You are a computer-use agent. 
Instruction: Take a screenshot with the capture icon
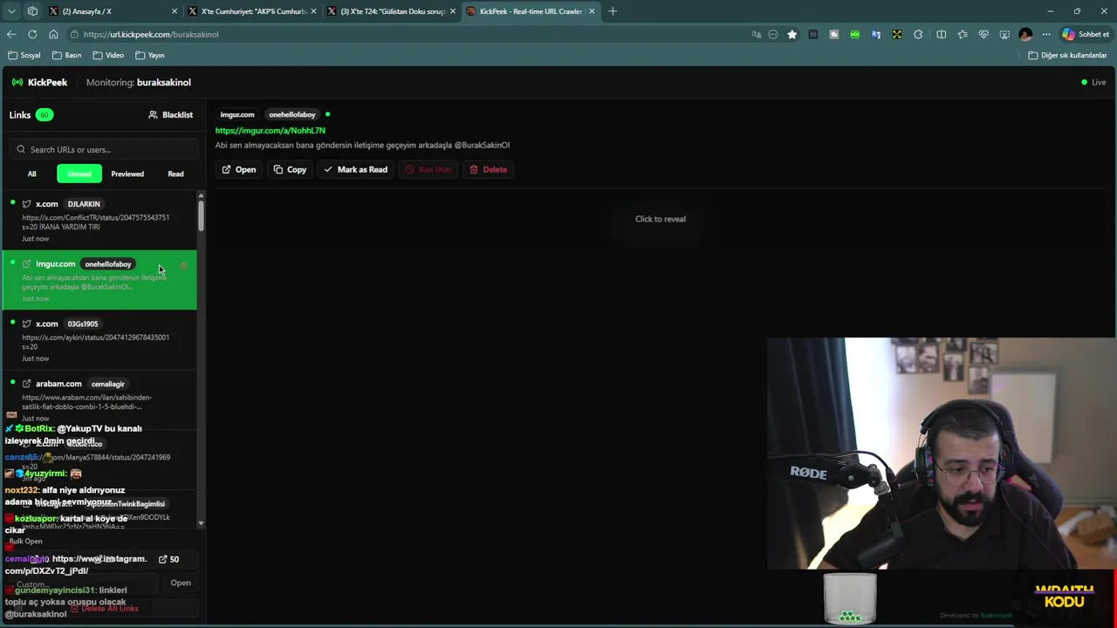tap(1004, 34)
